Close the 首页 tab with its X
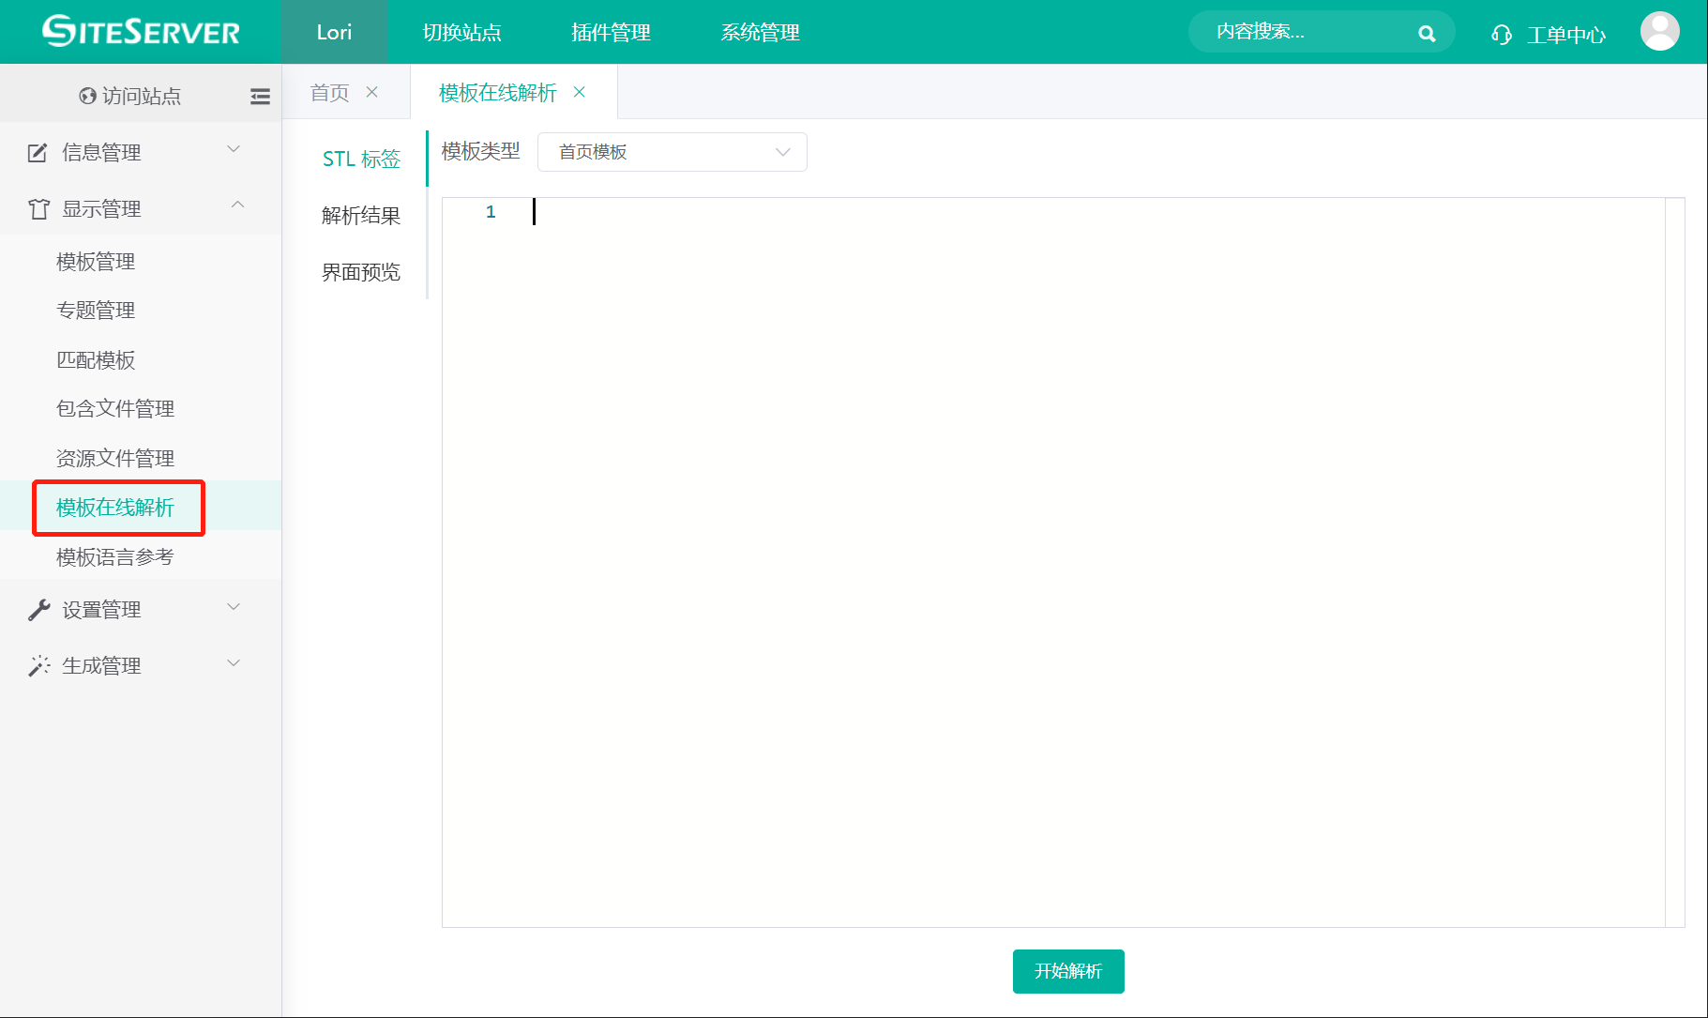This screenshot has width=1708, height=1018. [x=372, y=92]
